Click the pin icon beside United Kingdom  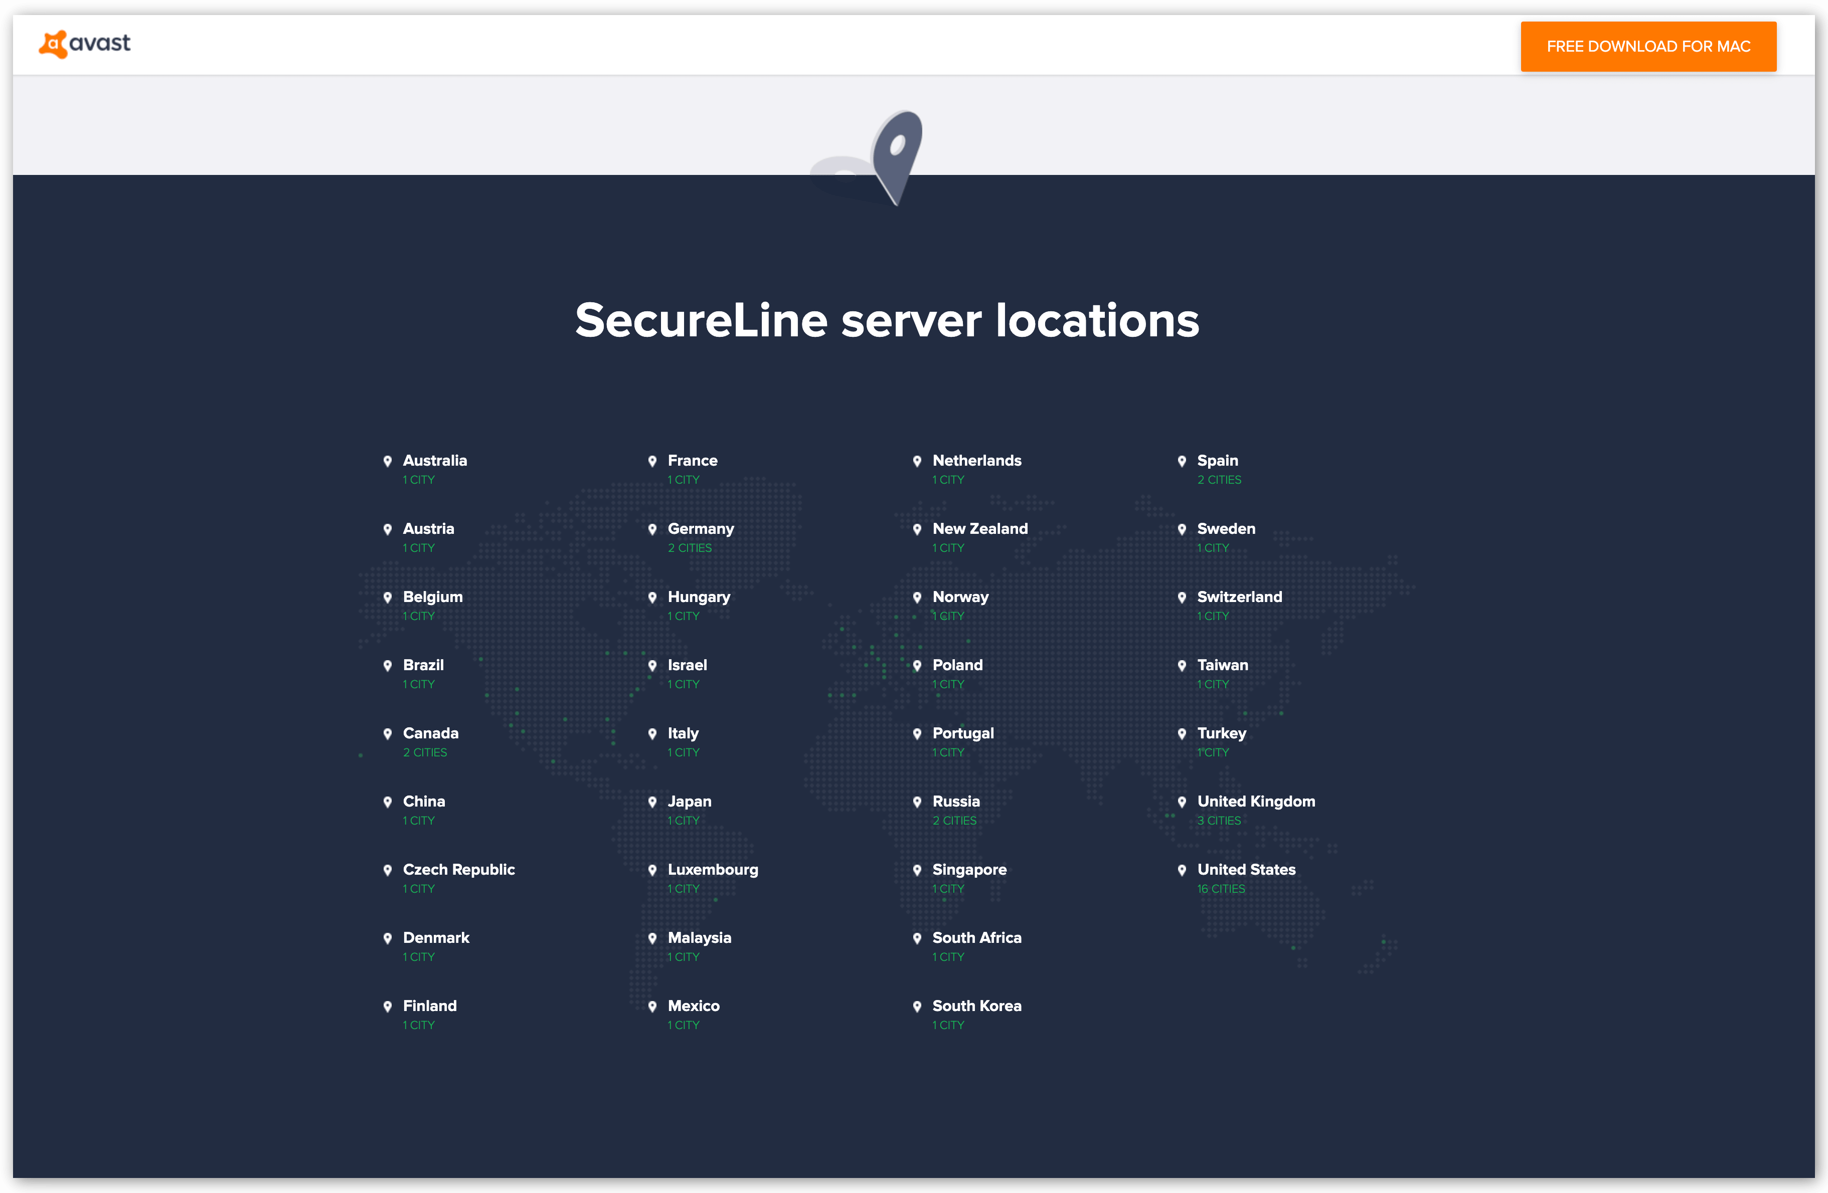[x=1182, y=802]
